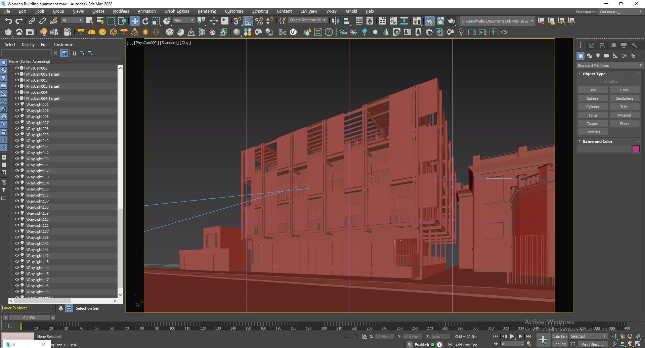Click the Select and Link icon
The height and width of the screenshot is (348, 645).
[32, 21]
